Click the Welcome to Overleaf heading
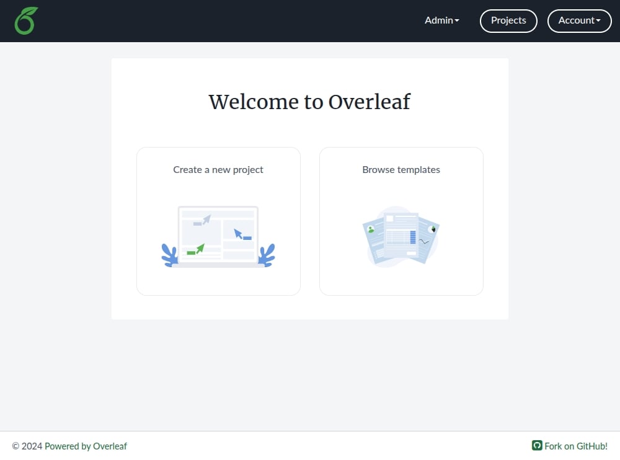Image resolution: width=620 pixels, height=460 pixels. tap(309, 102)
